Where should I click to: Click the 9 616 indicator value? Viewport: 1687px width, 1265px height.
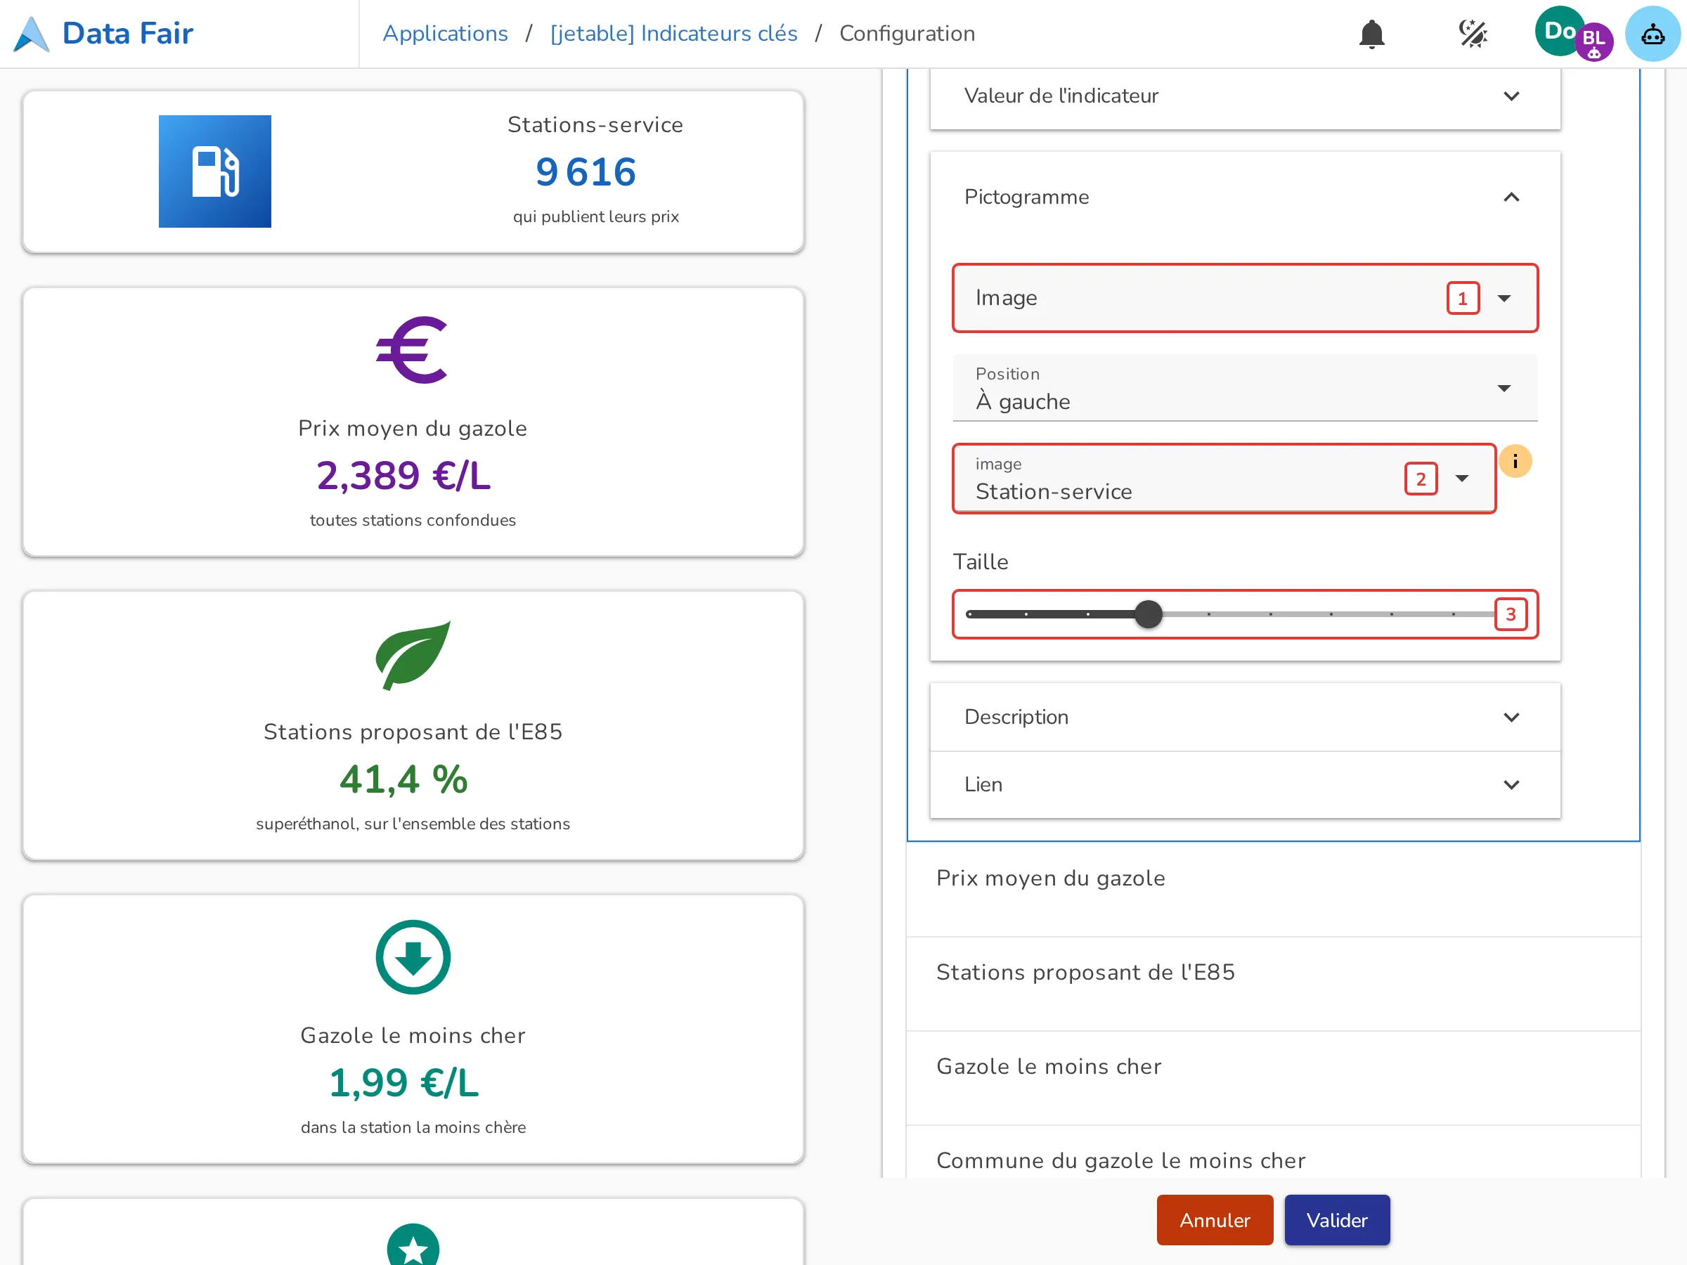pyautogui.click(x=586, y=171)
